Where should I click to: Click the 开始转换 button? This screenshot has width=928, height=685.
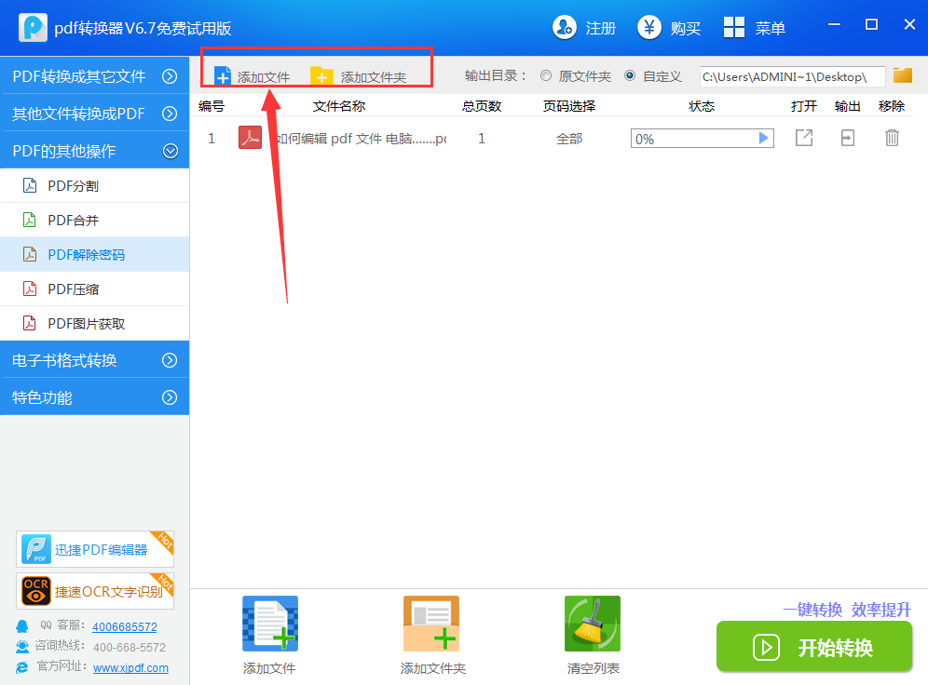click(x=813, y=647)
